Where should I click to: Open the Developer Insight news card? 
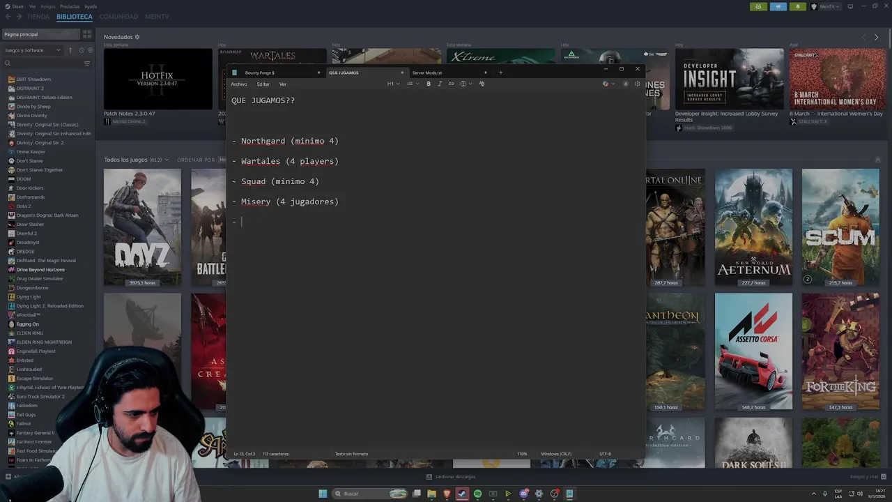(729, 79)
